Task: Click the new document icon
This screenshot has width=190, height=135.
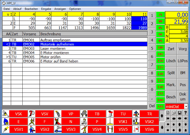Action: pos(168,112)
